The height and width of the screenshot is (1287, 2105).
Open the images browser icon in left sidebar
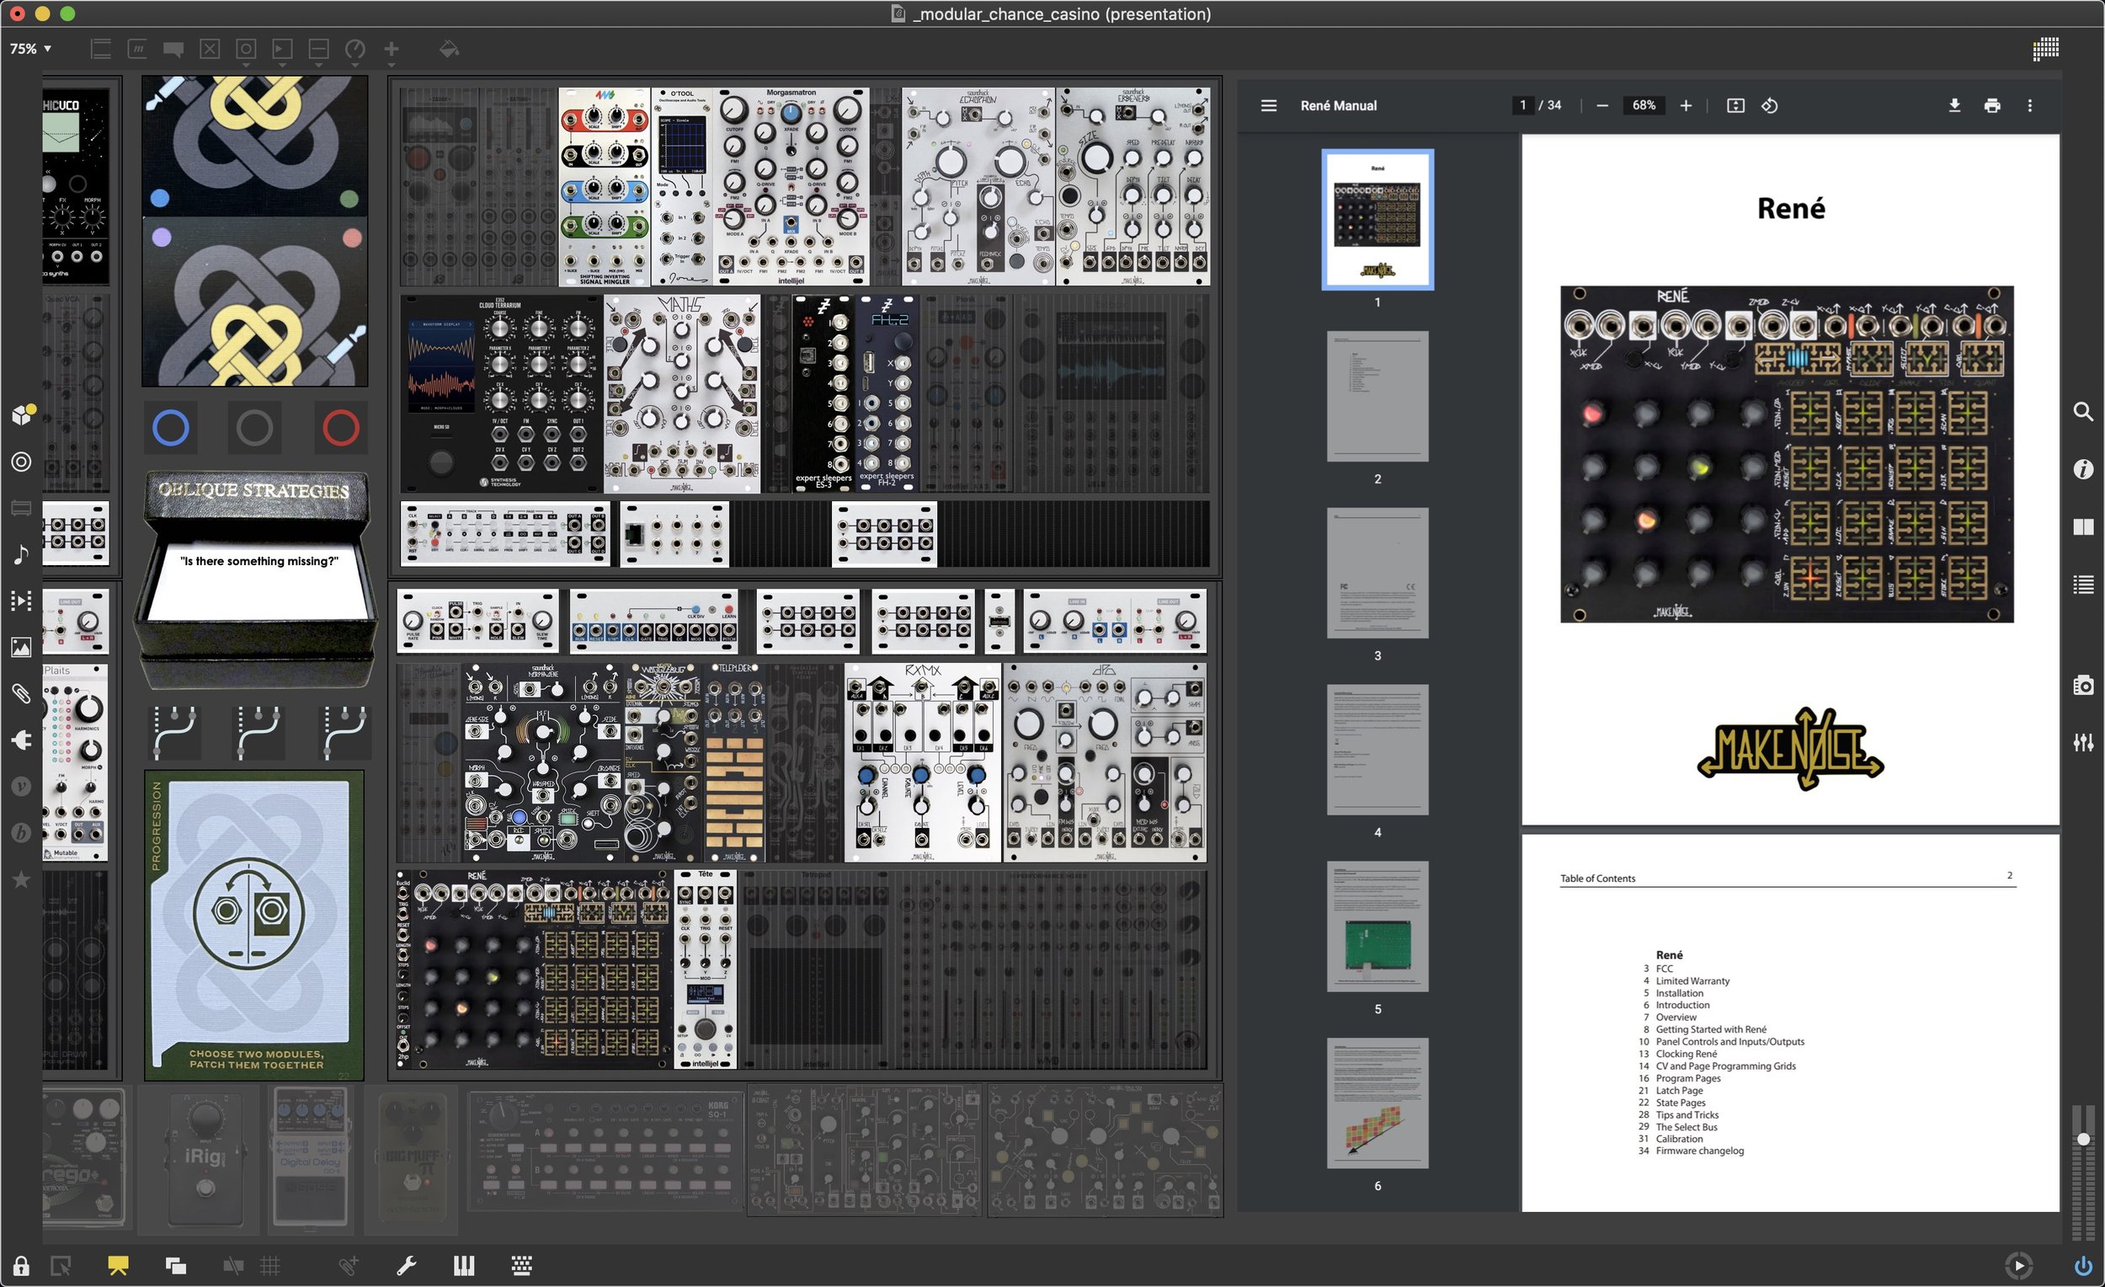click(21, 647)
